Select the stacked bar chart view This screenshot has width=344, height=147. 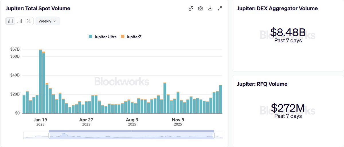point(11,21)
